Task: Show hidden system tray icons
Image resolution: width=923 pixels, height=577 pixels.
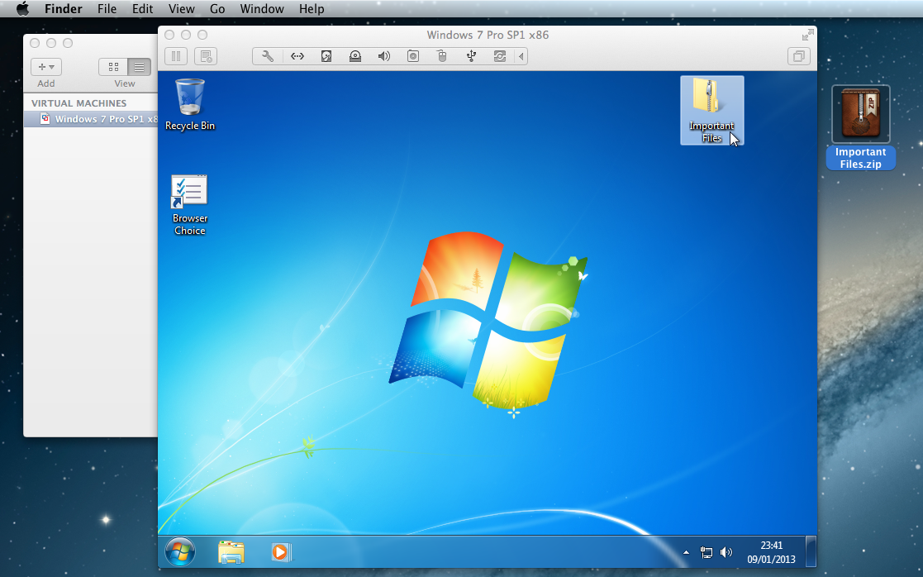Action: point(686,552)
